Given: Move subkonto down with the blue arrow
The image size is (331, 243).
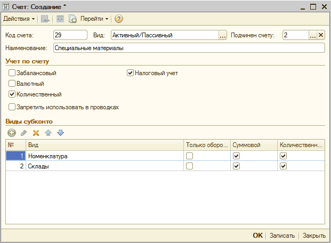Looking at the screenshot, I should tap(60, 133).
